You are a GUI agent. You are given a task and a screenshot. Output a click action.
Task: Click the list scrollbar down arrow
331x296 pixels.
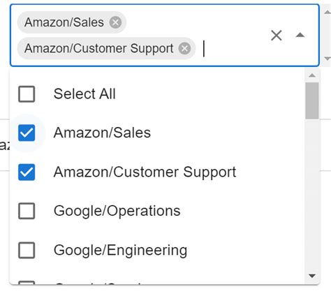[312, 276]
